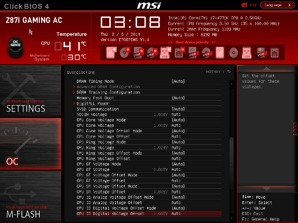
Task: Click the settings list vertical scrollbar thumb
Action: [x=231, y=164]
